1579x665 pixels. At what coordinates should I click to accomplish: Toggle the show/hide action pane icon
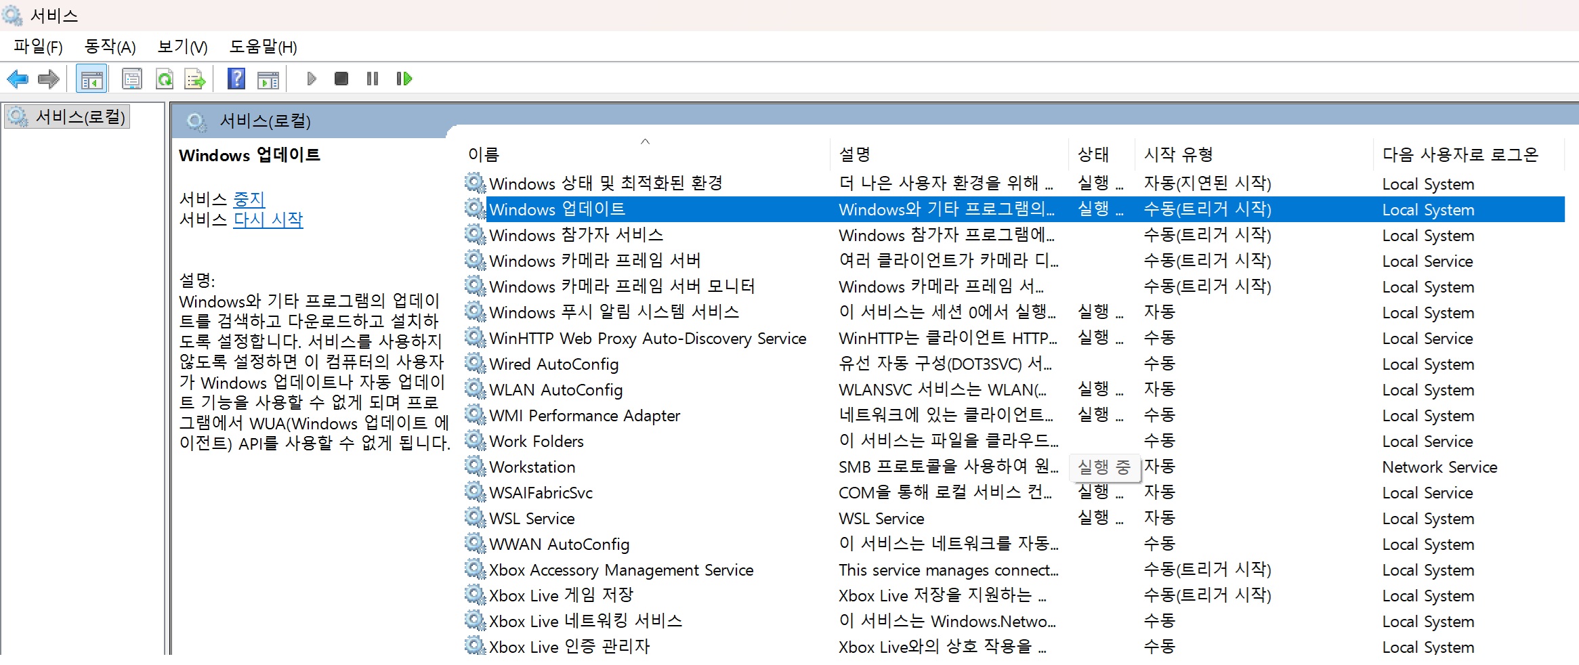269,79
